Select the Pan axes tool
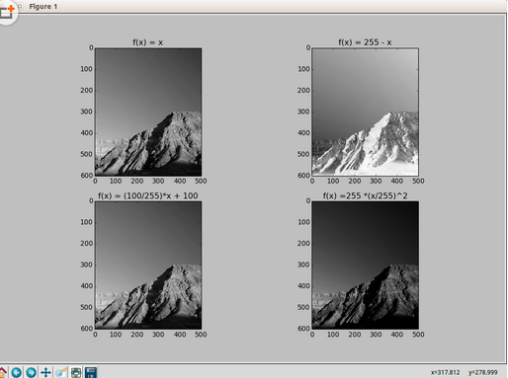Viewport: 508px width, 378px height. click(x=45, y=372)
